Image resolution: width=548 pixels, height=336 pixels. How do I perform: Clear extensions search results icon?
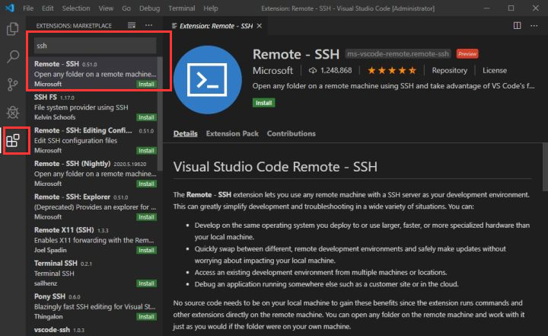[x=132, y=26]
